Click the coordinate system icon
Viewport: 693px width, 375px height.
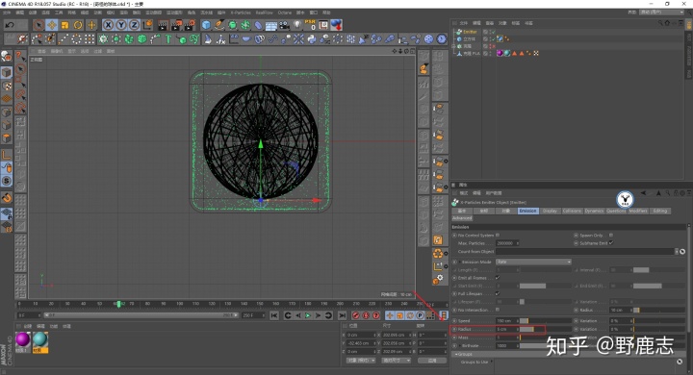click(147, 25)
